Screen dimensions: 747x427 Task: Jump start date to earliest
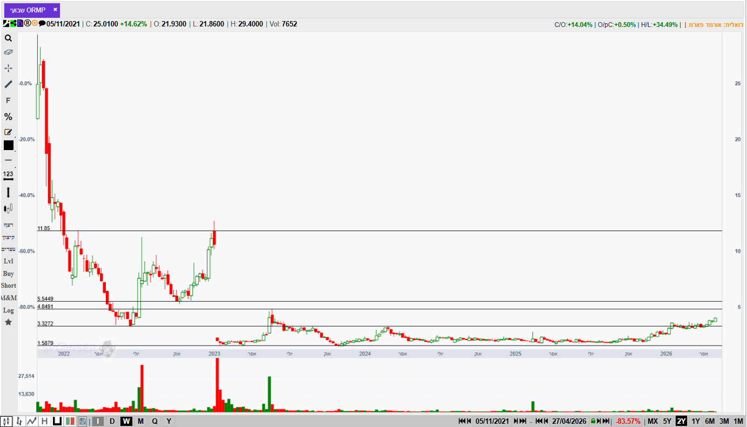coord(462,421)
